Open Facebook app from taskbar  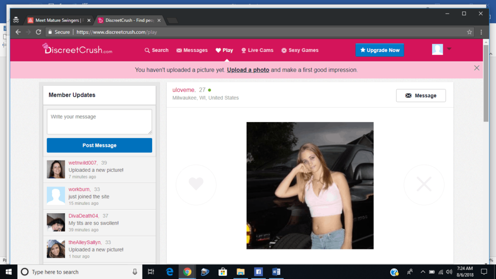point(258,272)
